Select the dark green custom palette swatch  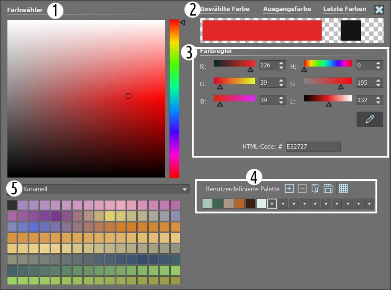[218, 204]
